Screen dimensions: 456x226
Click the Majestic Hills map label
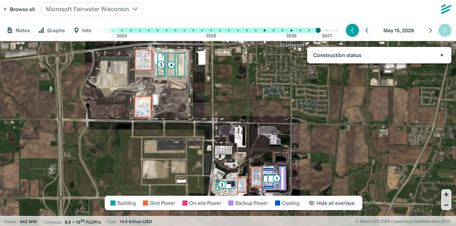pyautogui.click(x=310, y=106)
